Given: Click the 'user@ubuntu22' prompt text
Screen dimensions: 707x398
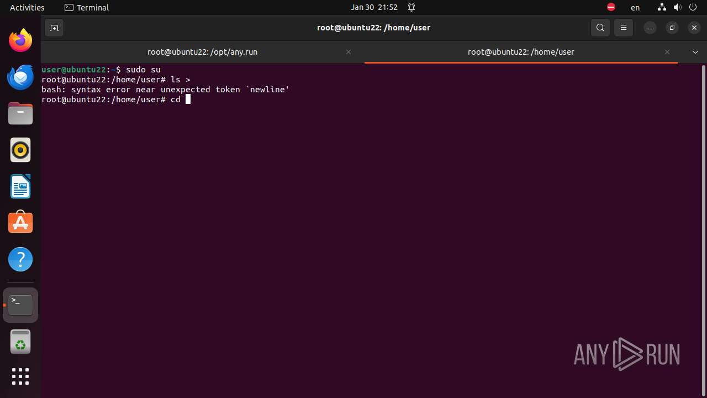Looking at the screenshot, I should pyautogui.click(x=73, y=70).
